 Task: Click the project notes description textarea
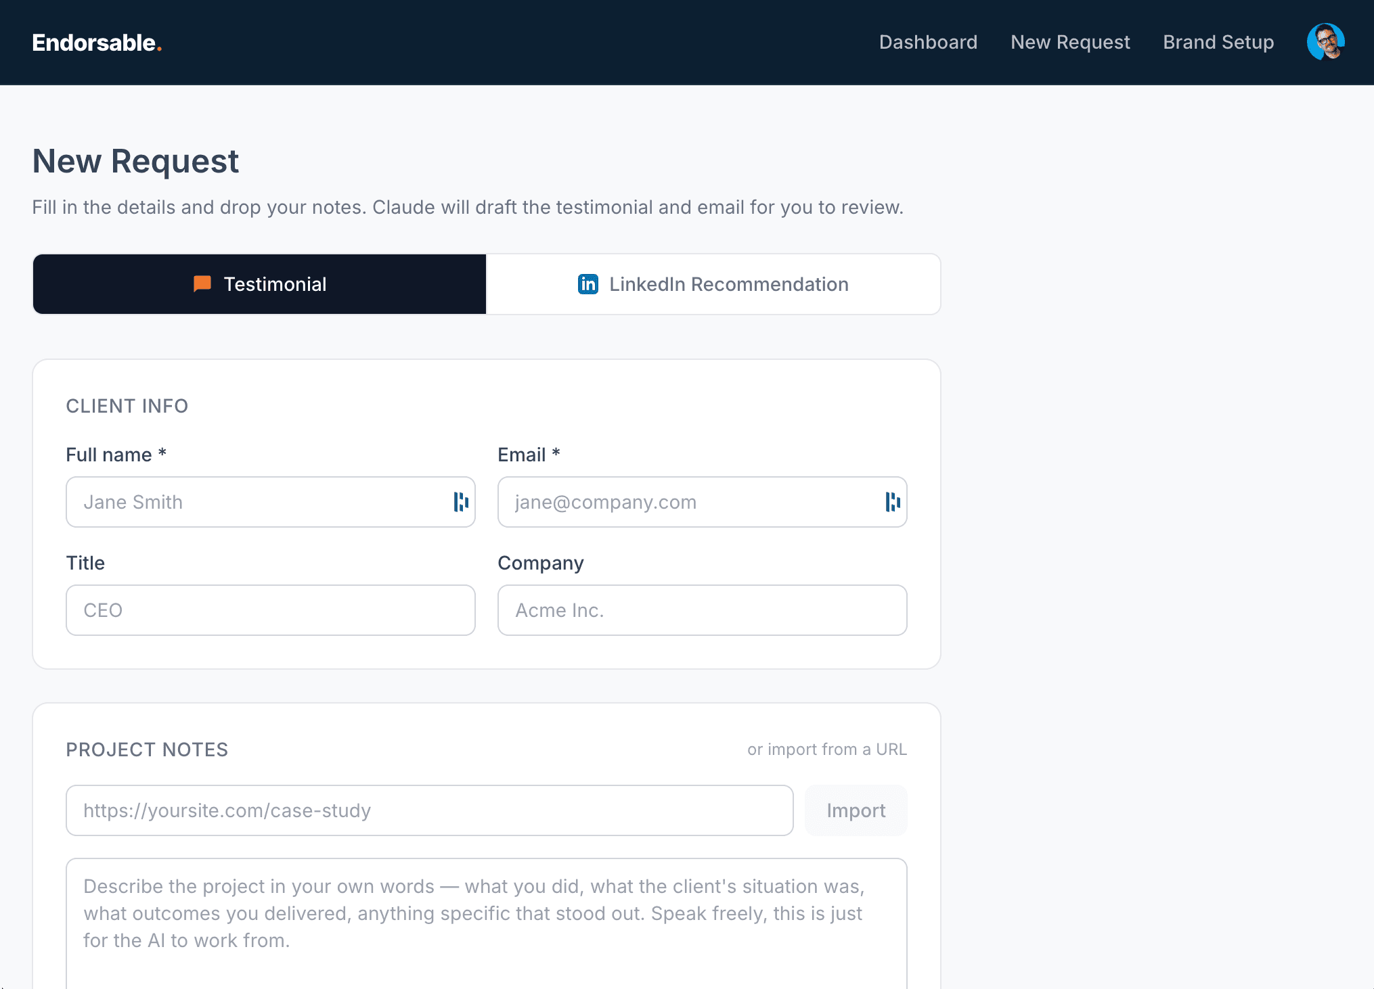point(487,923)
